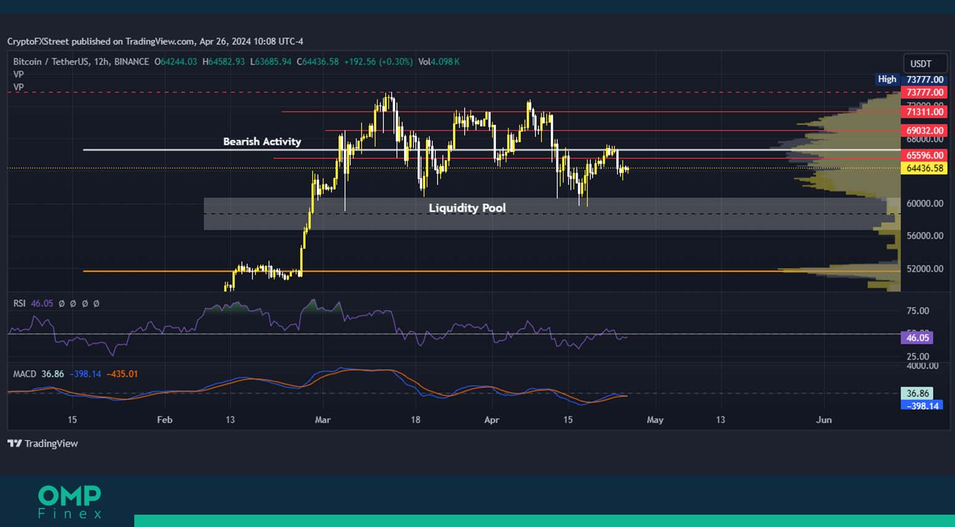Click the orange -435.01 MACD signal value
Image resolution: width=955 pixels, height=527 pixels.
tap(122, 374)
